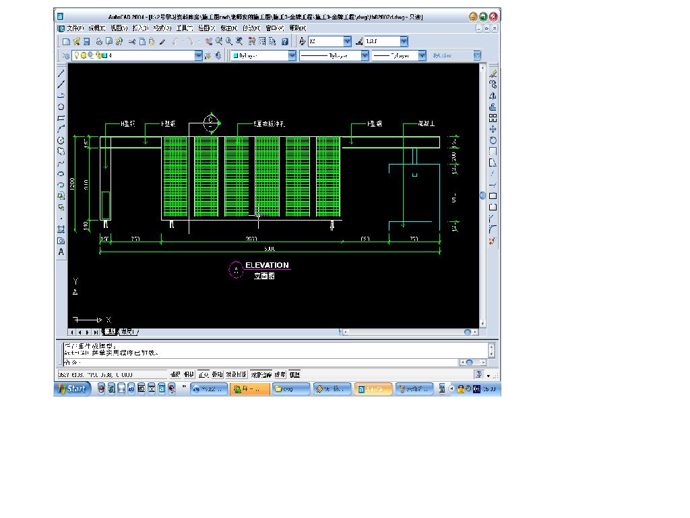The width and height of the screenshot is (690, 518).
Task: Select the Hatch tool in draw toolbar
Action: click(61, 229)
